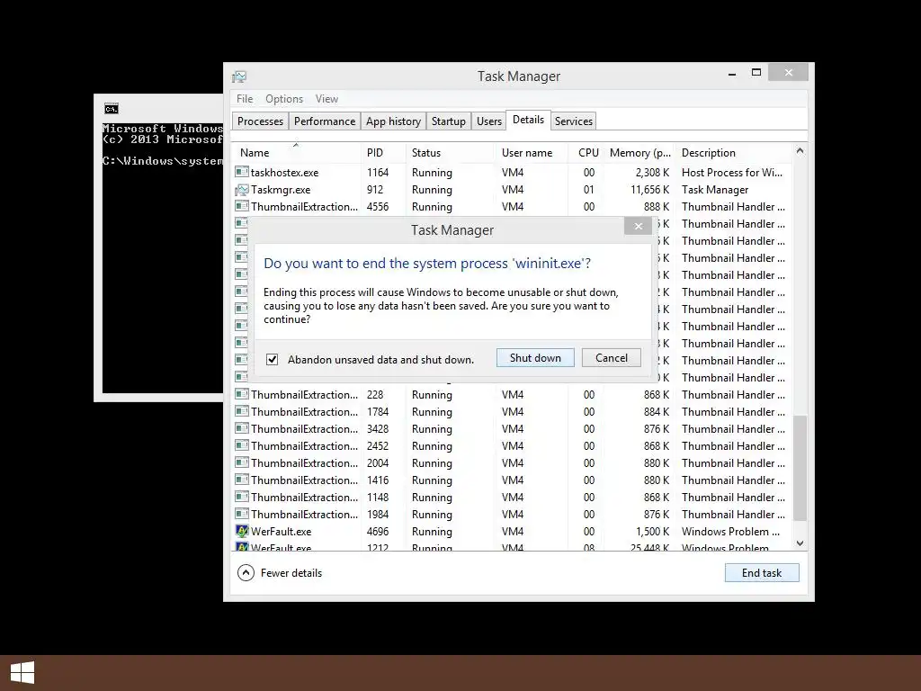The width and height of the screenshot is (921, 691).
Task: Click PID cell '912'
Action: [375, 190]
